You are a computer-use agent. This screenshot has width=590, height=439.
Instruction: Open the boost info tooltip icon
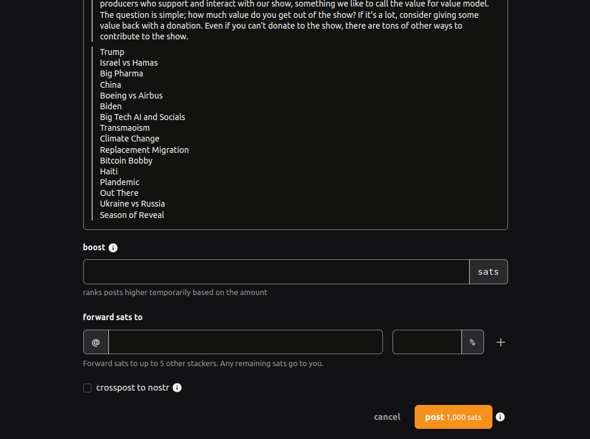(113, 248)
